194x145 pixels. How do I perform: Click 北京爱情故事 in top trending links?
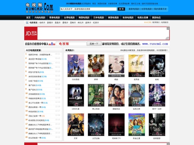[124, 4]
